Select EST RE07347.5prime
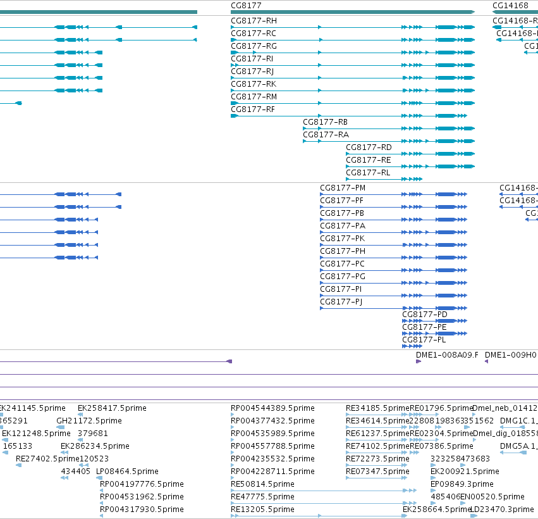 coord(378,472)
